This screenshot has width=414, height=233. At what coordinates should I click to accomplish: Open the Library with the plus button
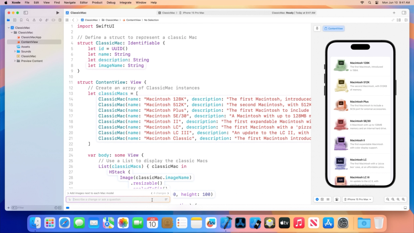(394, 12)
